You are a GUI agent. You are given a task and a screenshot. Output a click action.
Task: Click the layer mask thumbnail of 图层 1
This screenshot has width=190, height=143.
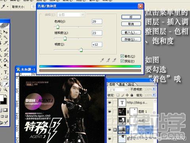pos(133,112)
